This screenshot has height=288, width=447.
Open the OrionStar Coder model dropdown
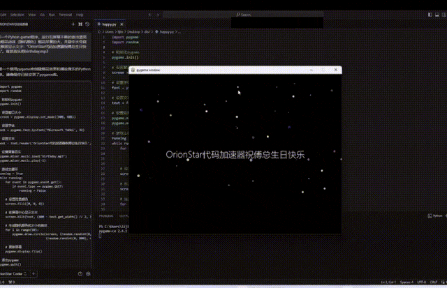click(13, 274)
